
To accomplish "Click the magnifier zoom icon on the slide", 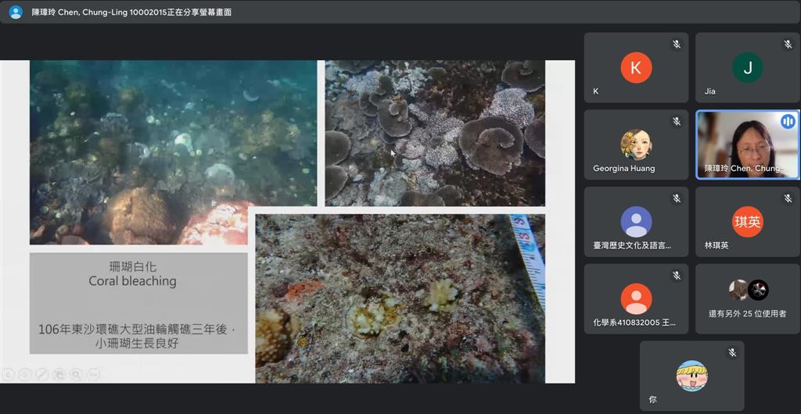I will [x=77, y=375].
